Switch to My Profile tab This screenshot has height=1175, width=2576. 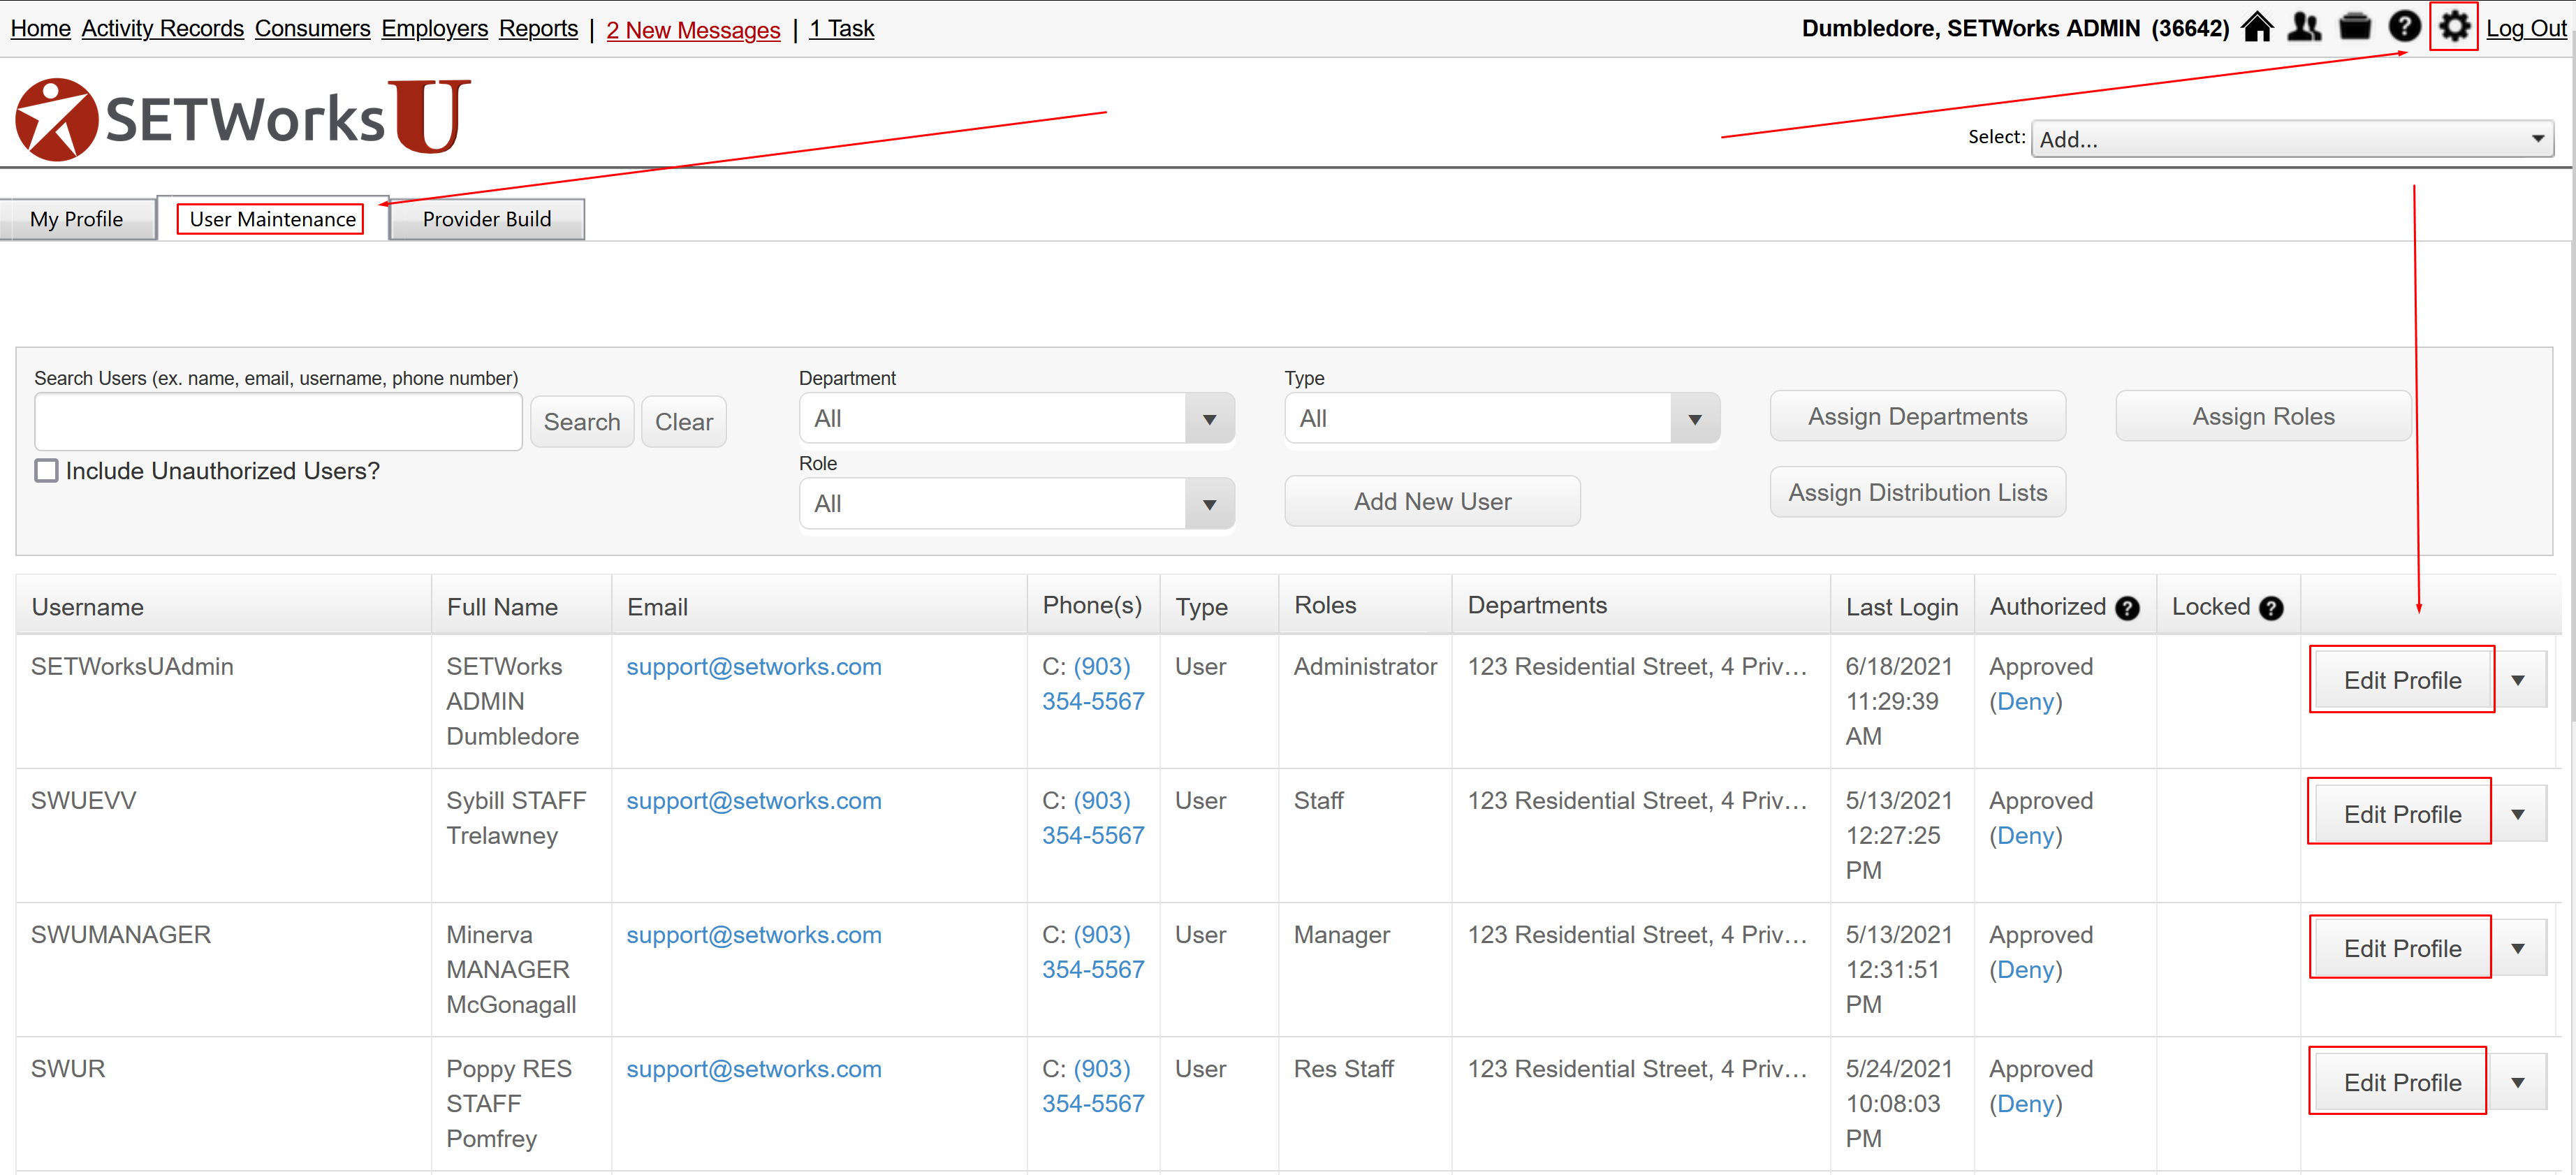(77, 219)
